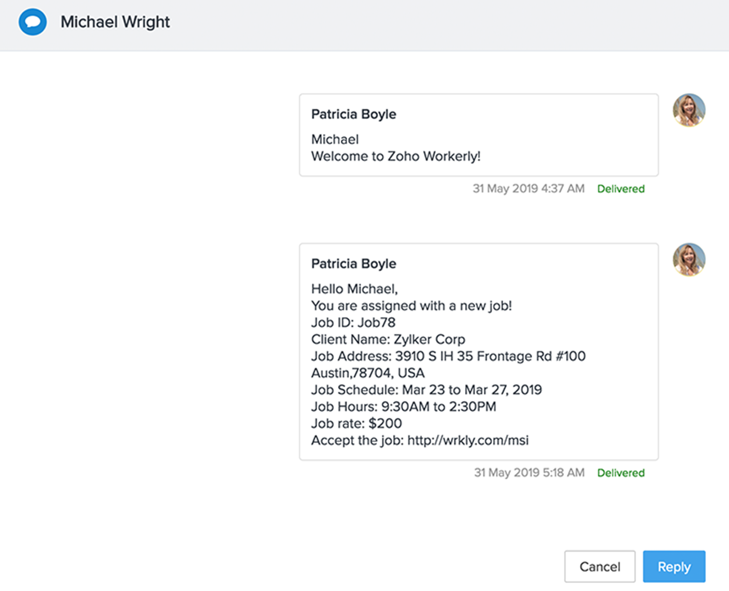The width and height of the screenshot is (729, 591).
Task: Click Patricia Boyle sender name in job message
Action: click(x=354, y=264)
